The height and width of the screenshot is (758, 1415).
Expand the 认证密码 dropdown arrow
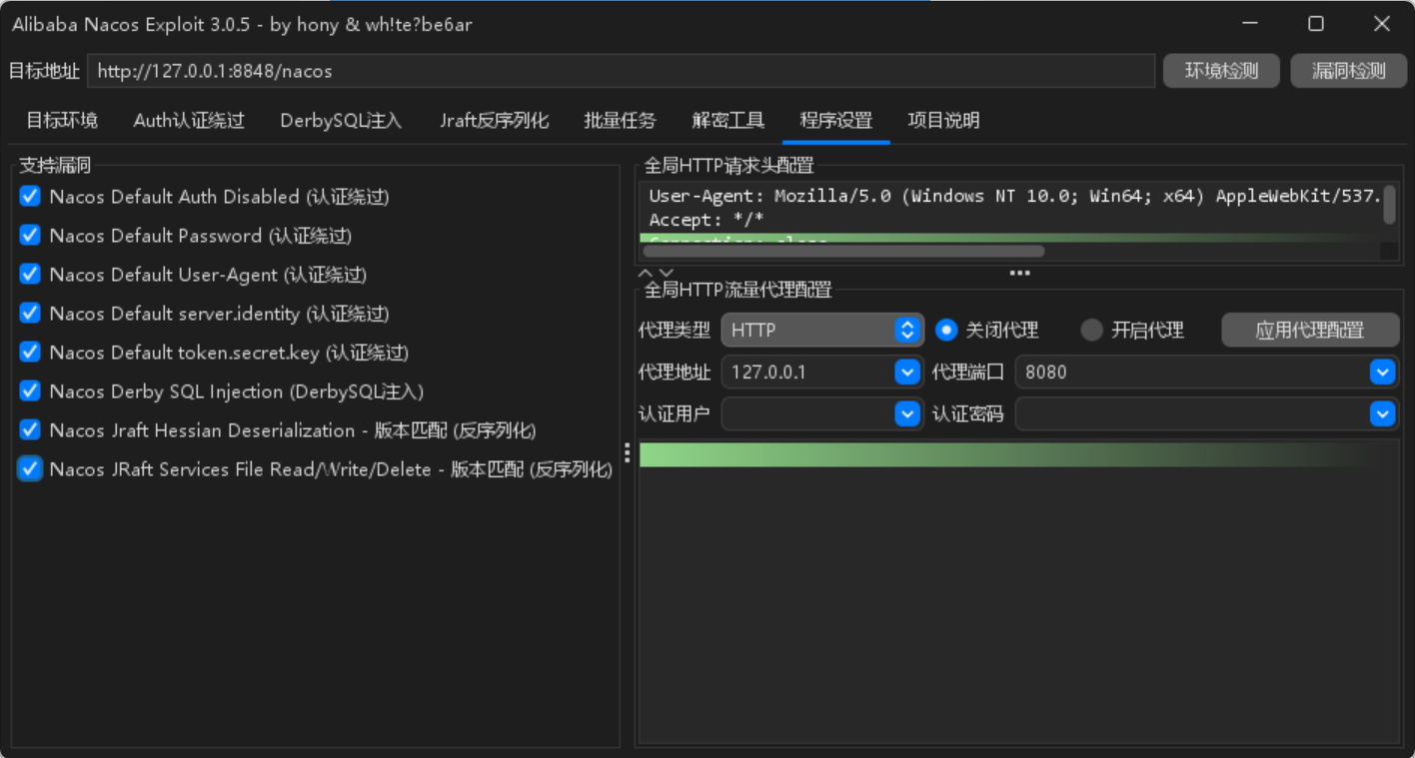pyautogui.click(x=1382, y=413)
